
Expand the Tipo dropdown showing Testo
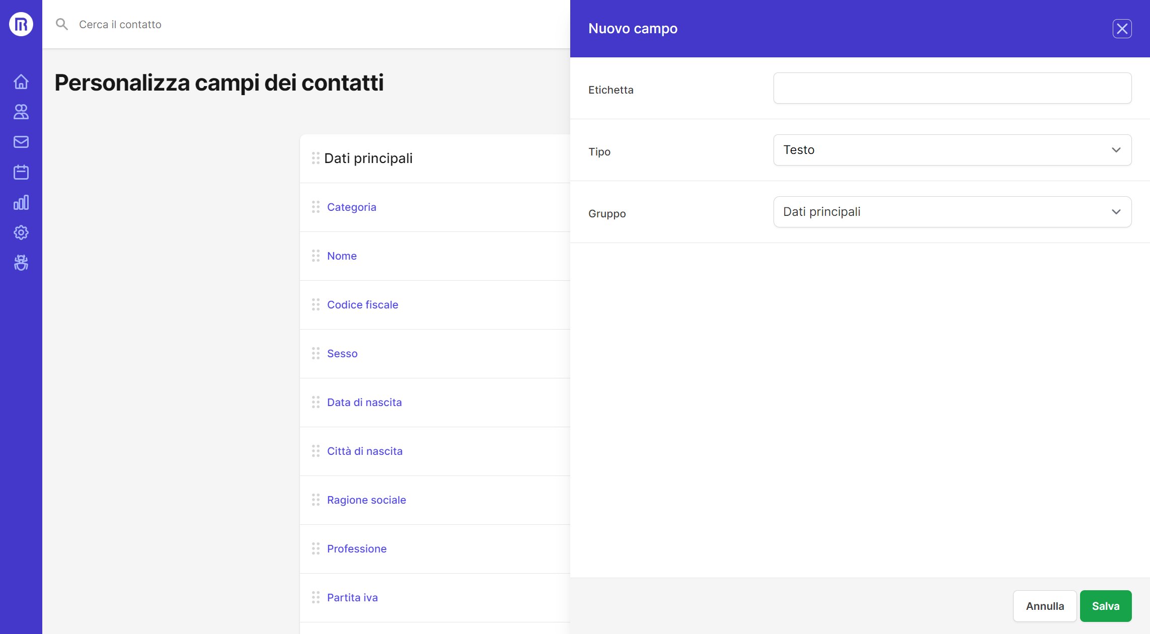[952, 150]
